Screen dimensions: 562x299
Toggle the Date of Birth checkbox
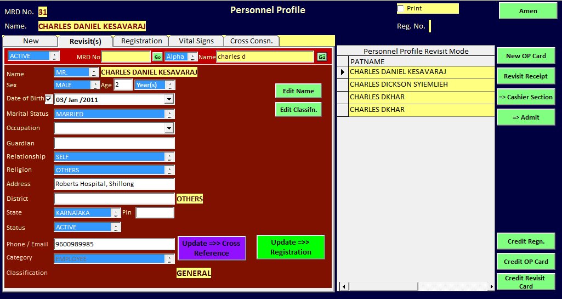49,99
